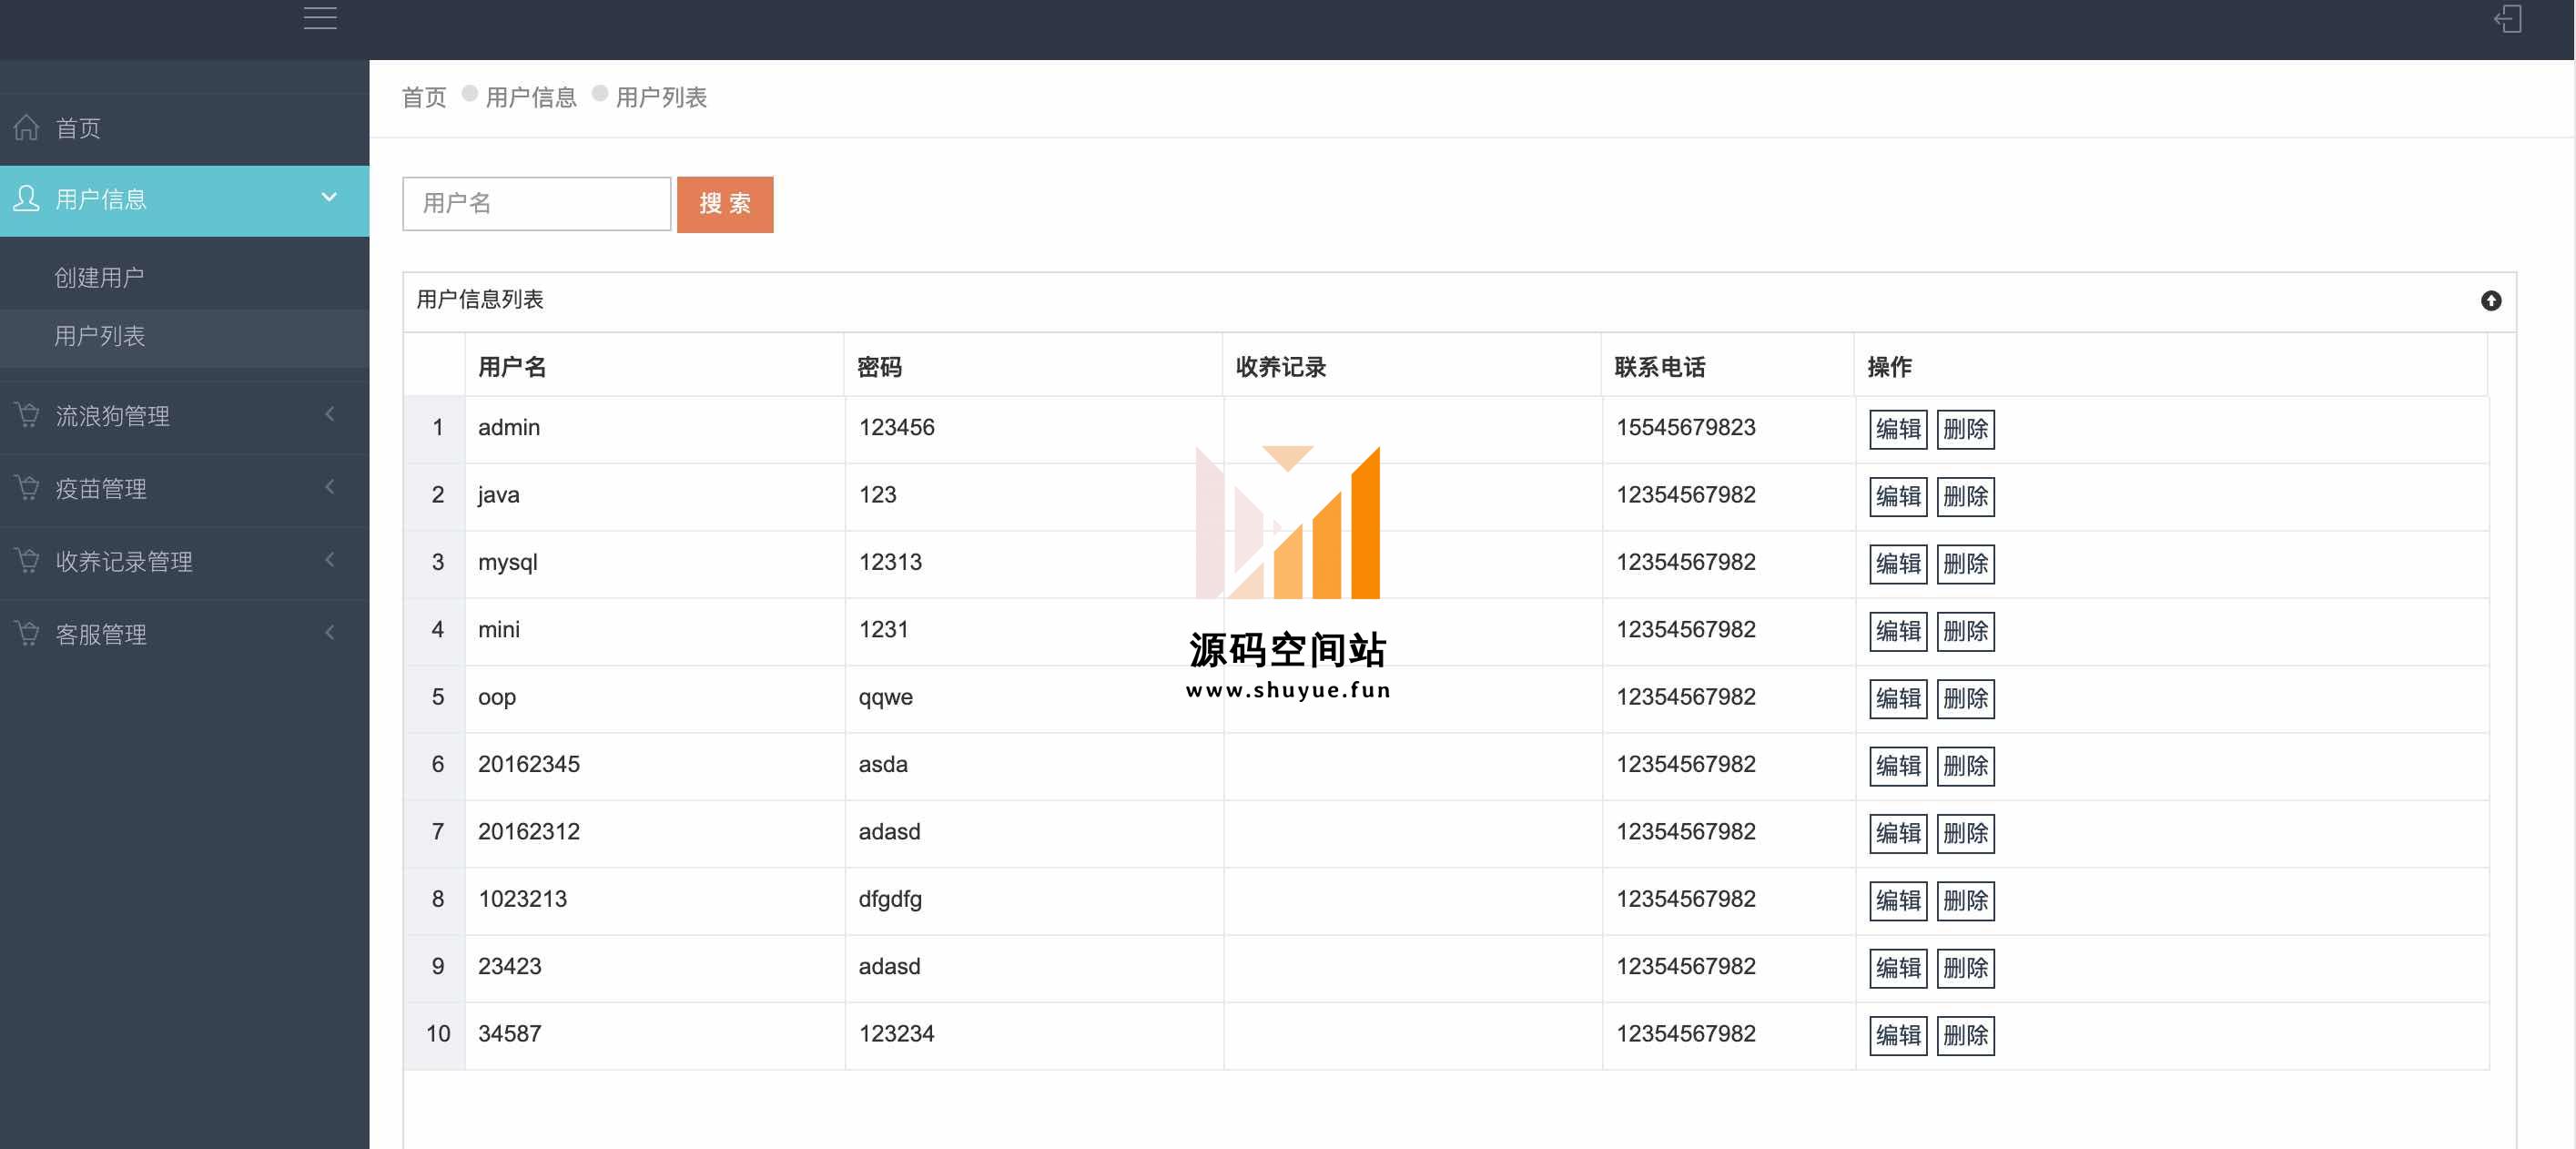Image resolution: width=2576 pixels, height=1149 pixels.
Task: Expand the 客服管理 chevron
Action: coord(330,633)
